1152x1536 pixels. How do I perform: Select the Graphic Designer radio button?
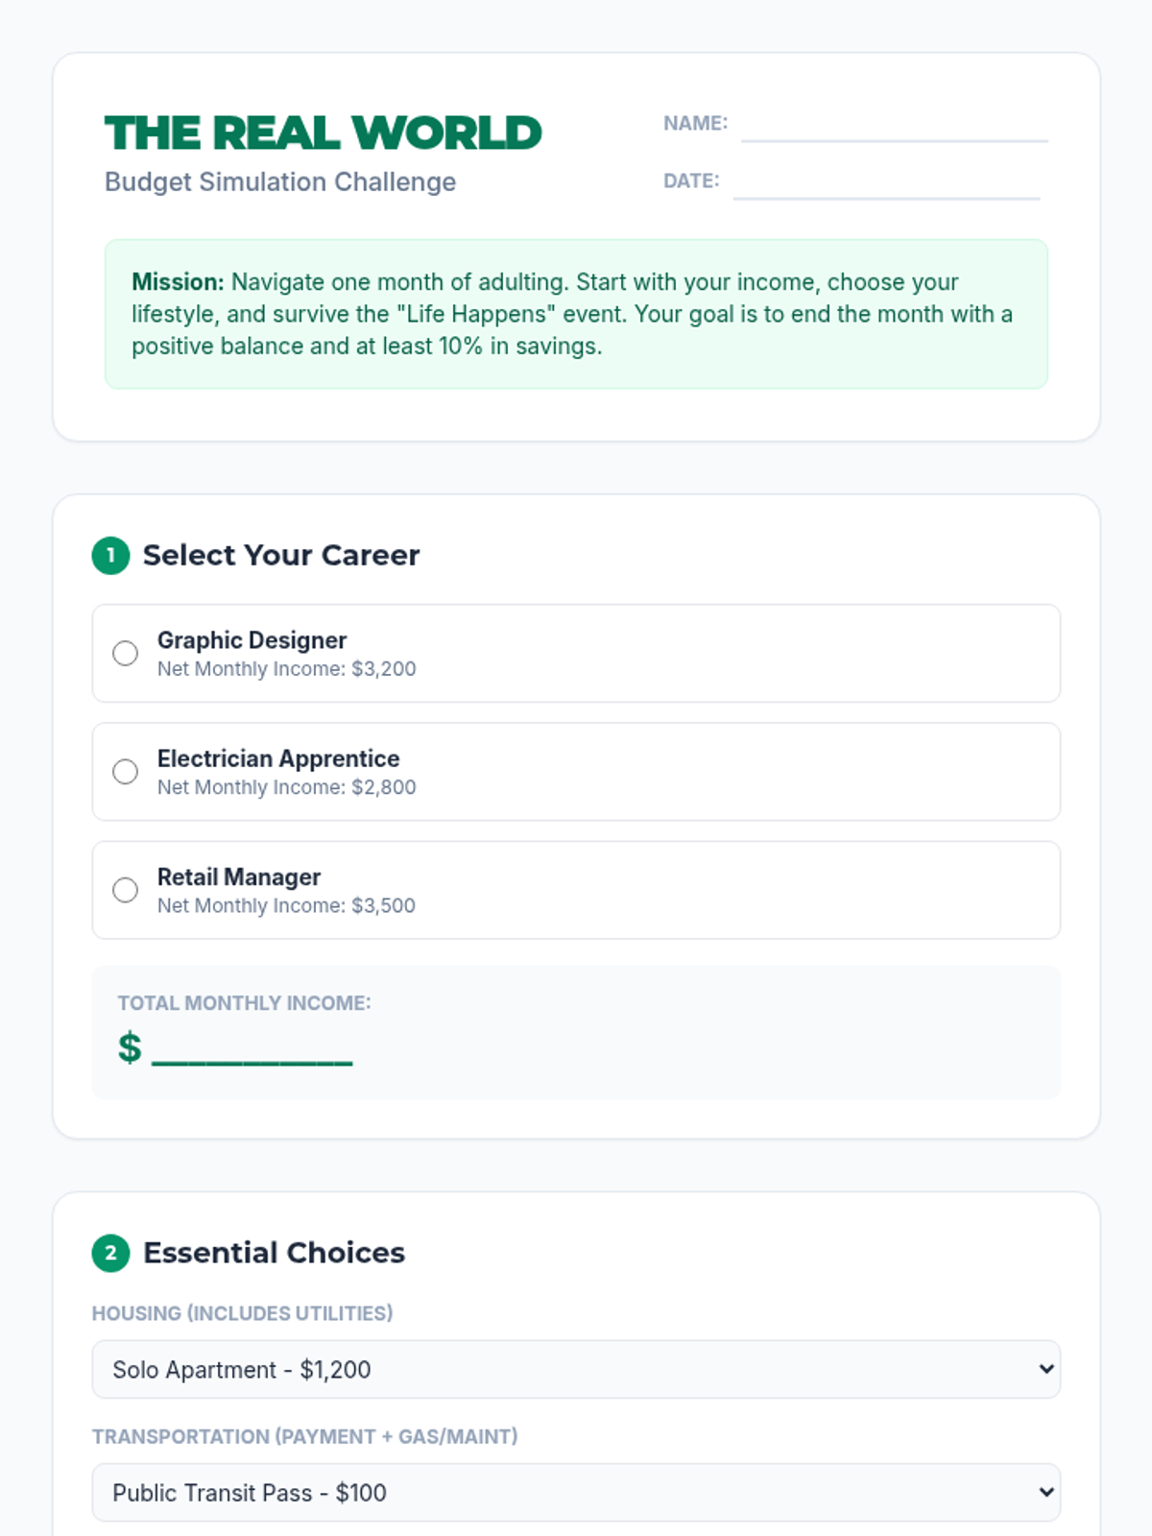[x=125, y=653]
